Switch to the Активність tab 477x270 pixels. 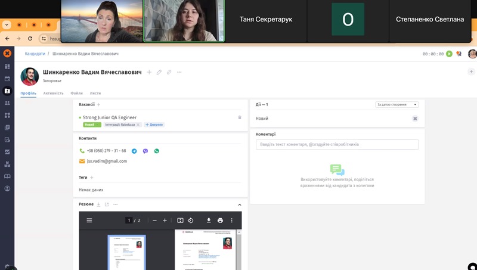pos(53,93)
